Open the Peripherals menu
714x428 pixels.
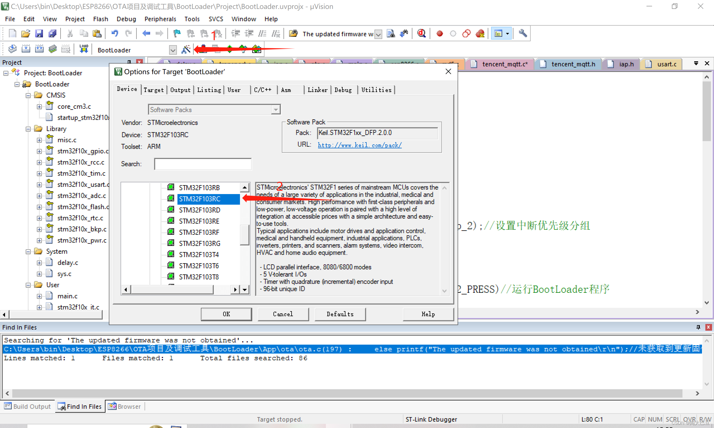click(x=160, y=19)
